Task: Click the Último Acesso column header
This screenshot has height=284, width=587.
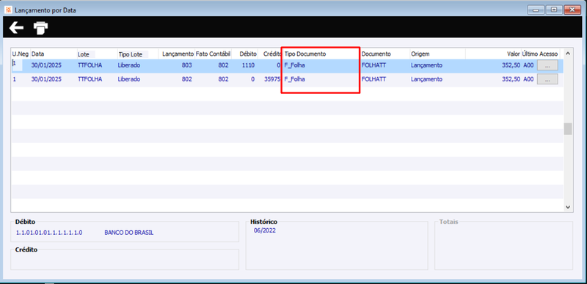Action: point(540,54)
